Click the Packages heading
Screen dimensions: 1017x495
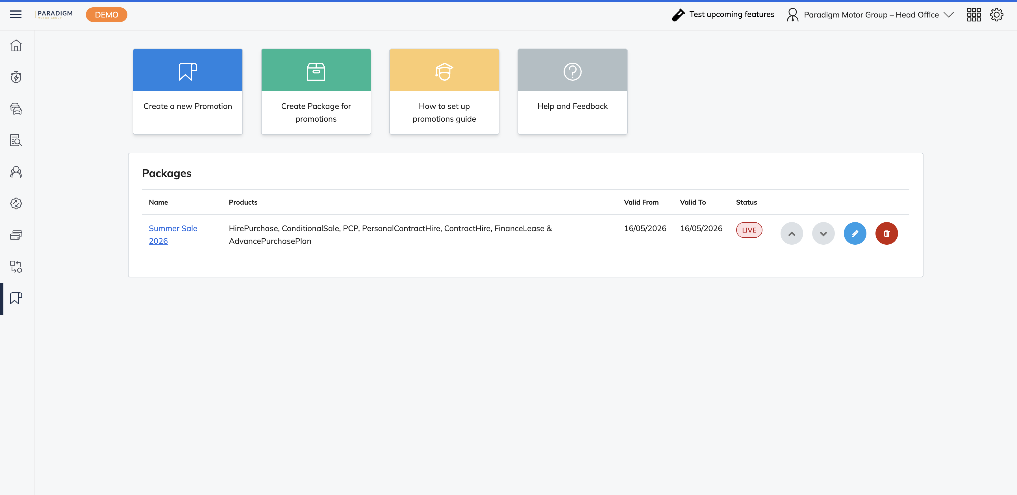167,173
